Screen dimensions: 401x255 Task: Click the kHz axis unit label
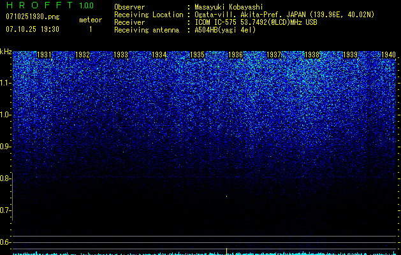(6, 52)
